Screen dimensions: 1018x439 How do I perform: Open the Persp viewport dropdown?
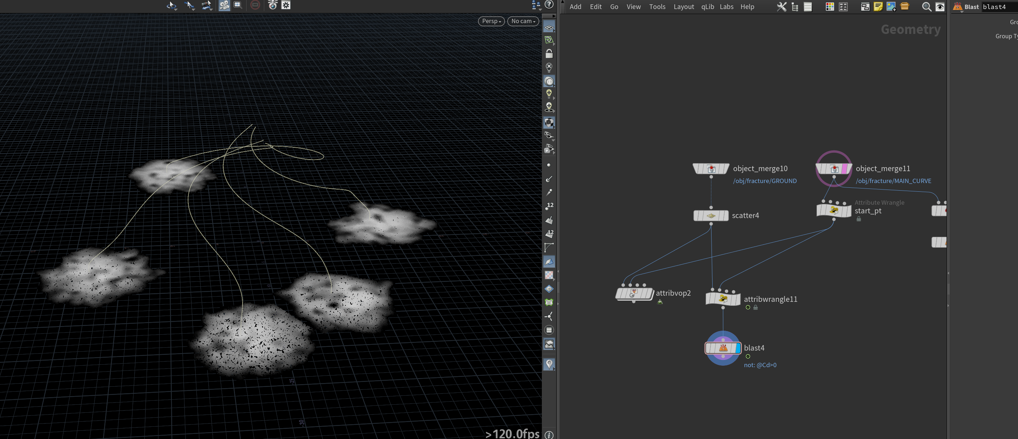(491, 21)
